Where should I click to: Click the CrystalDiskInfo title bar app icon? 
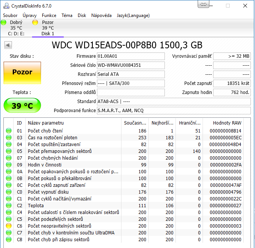6,6
